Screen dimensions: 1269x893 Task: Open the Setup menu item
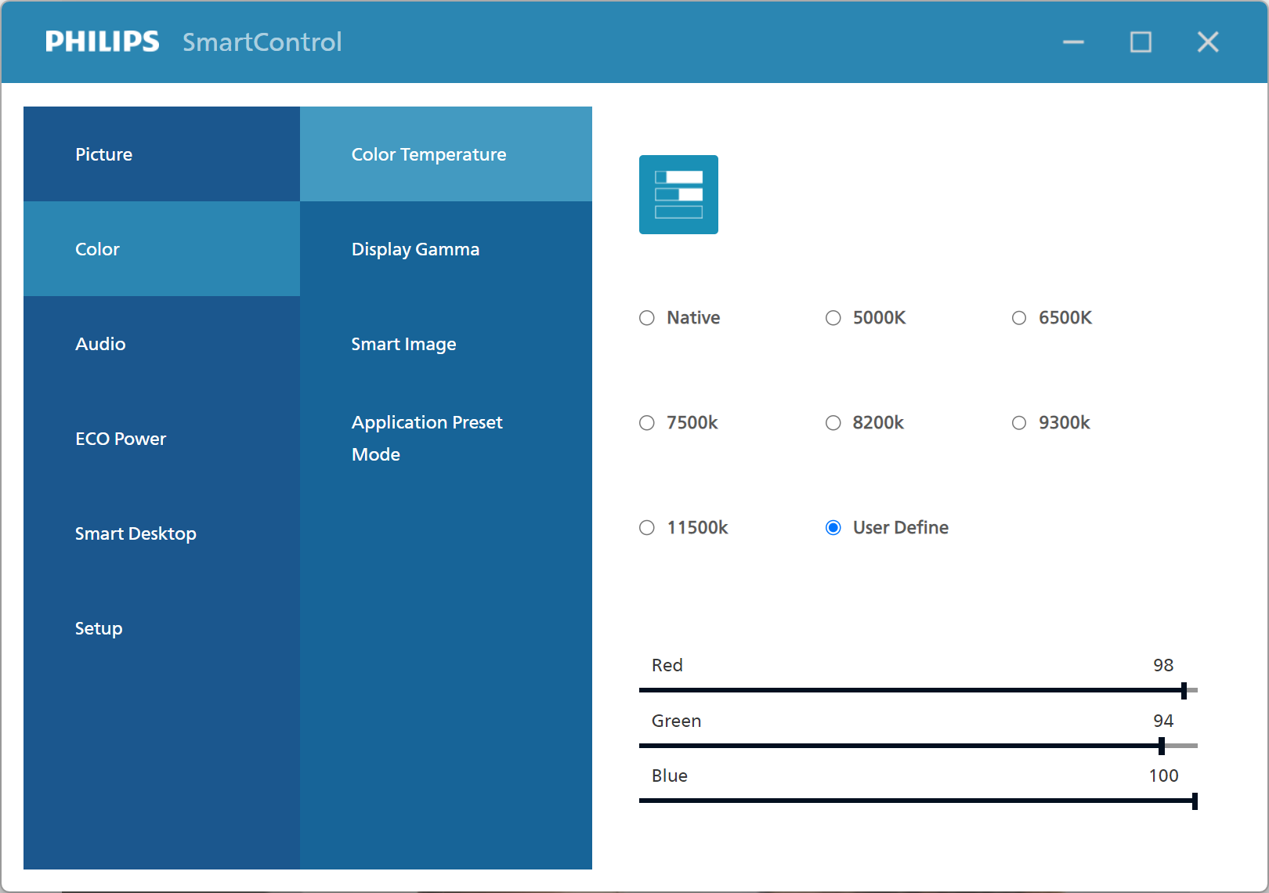[x=99, y=628]
